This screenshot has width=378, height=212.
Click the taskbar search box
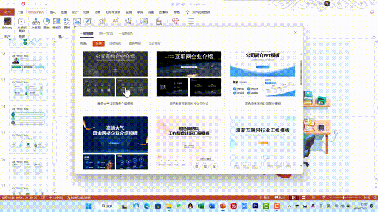tap(107, 206)
